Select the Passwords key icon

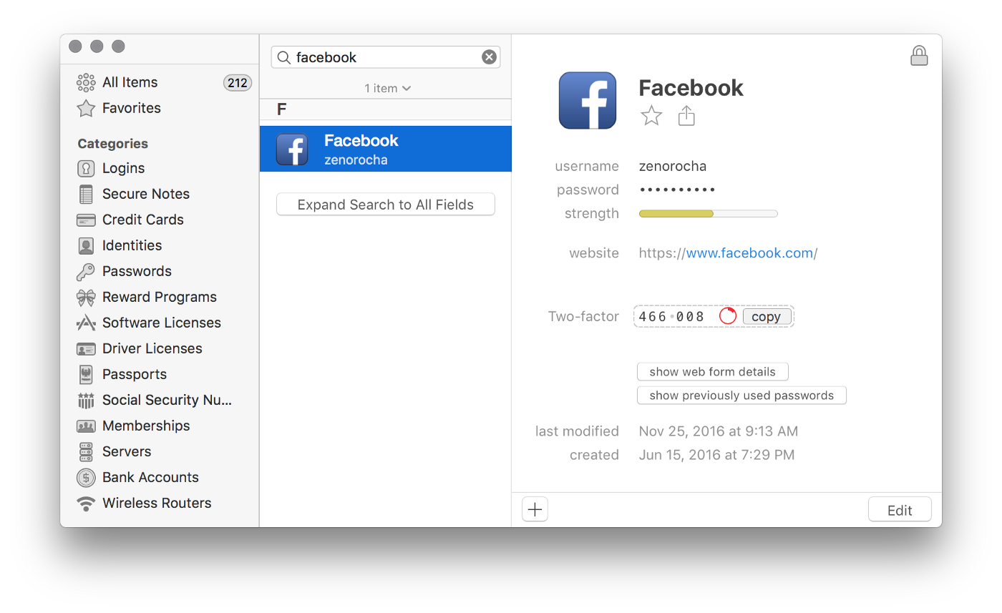coord(86,271)
